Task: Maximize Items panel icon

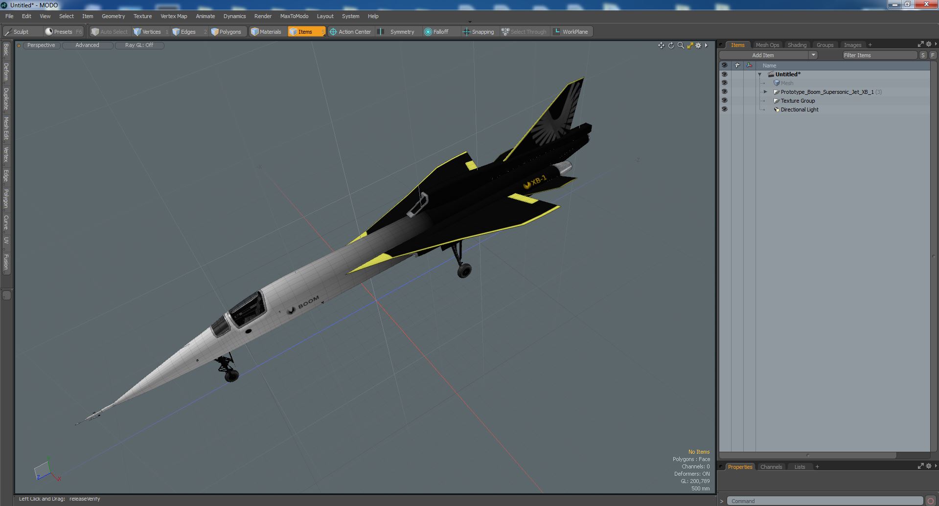Action: coord(920,44)
